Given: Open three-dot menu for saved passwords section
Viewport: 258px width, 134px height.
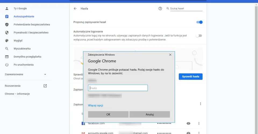Looking at the screenshot, I should pyautogui.click(x=200, y=104).
